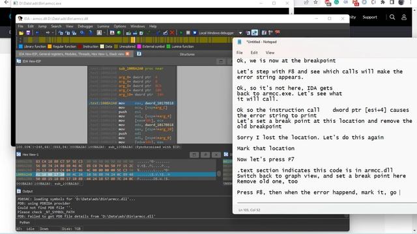Start process with green play button

181,33
